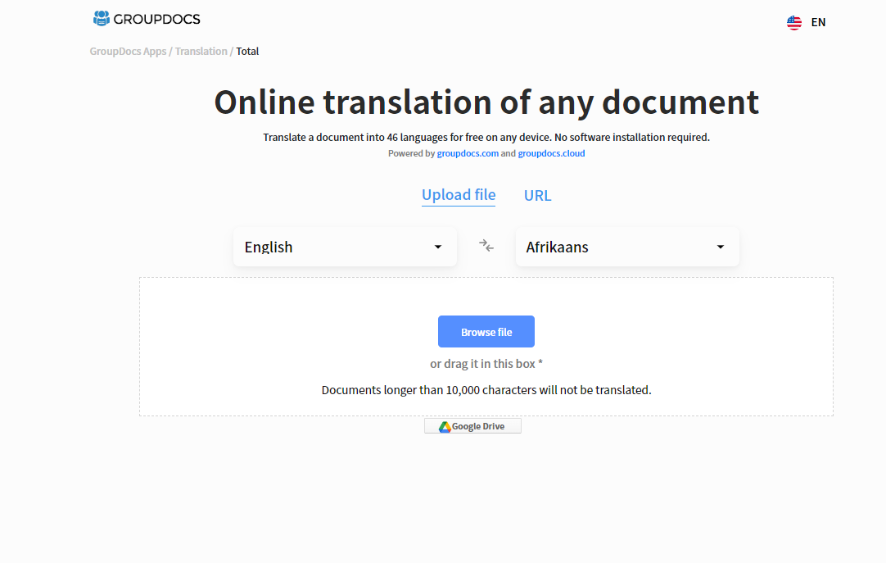Click the arrow beside Afrikaans
This screenshot has height=563, width=886.
(721, 247)
